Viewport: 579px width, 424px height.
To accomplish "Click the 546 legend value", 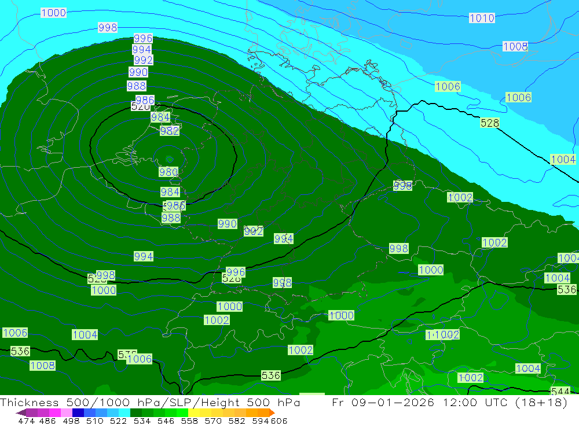I will click(166, 421).
